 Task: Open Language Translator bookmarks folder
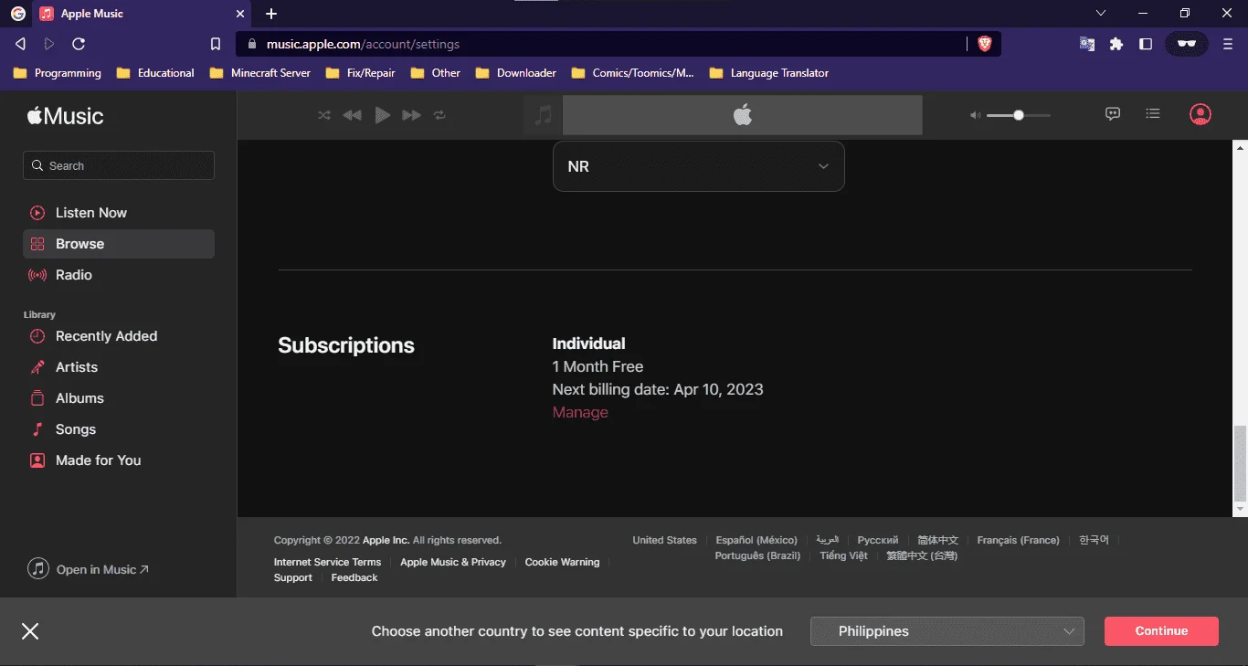(769, 73)
